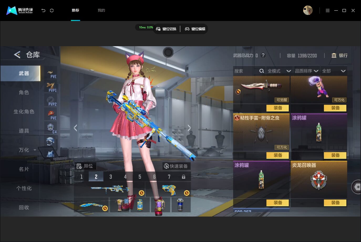Open the 银行 bank
This screenshot has width=361, height=242.
point(339,55)
